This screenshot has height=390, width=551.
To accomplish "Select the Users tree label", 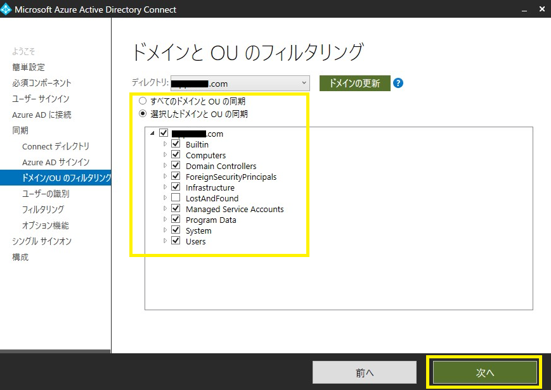I will (196, 241).
